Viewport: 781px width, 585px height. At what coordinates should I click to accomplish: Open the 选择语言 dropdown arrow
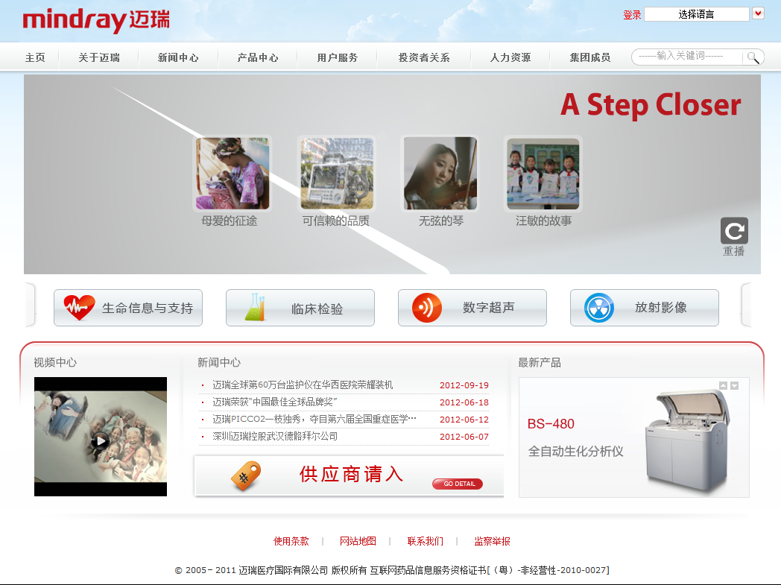(x=758, y=13)
